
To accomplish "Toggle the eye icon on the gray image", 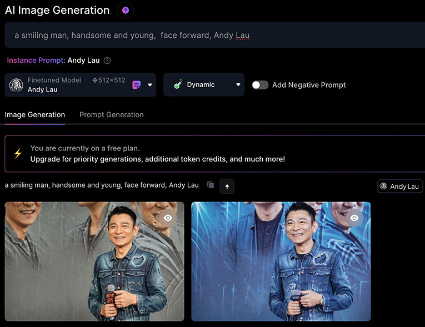I will tap(168, 218).
